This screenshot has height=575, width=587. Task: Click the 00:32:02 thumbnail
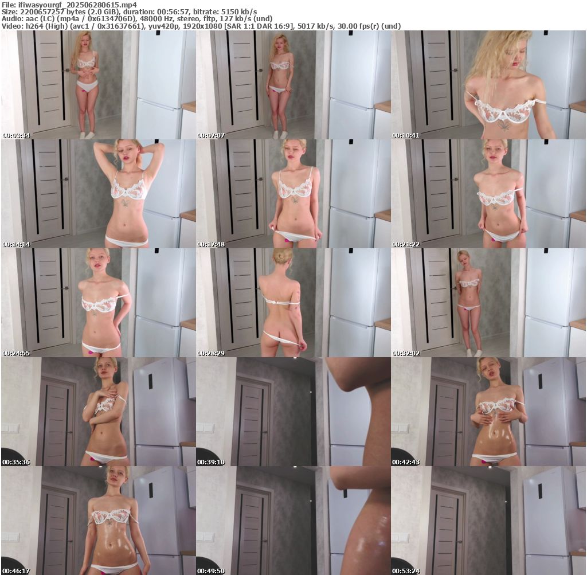point(488,303)
